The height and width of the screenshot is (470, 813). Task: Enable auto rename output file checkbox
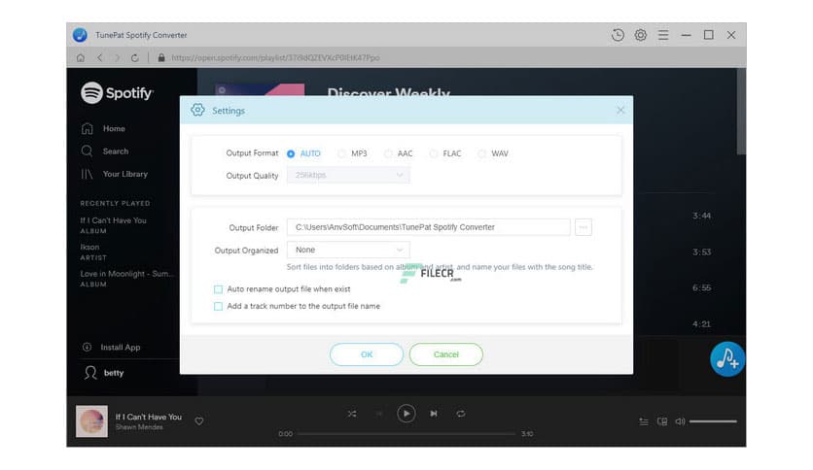[x=218, y=289]
